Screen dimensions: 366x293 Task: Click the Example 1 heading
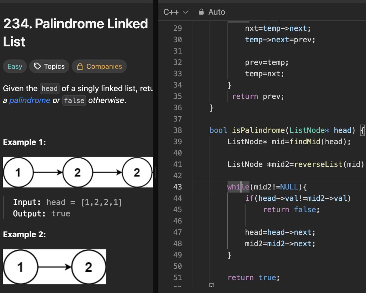pos(24,142)
